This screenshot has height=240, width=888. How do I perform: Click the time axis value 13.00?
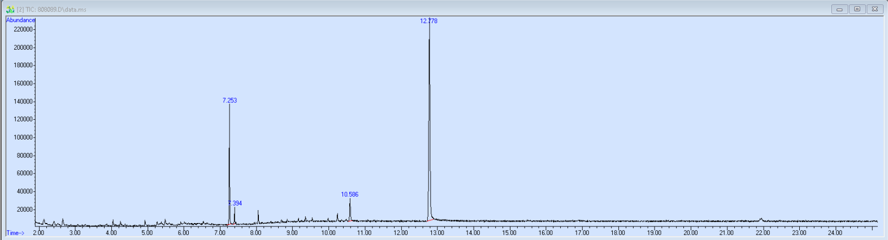tap(437, 233)
